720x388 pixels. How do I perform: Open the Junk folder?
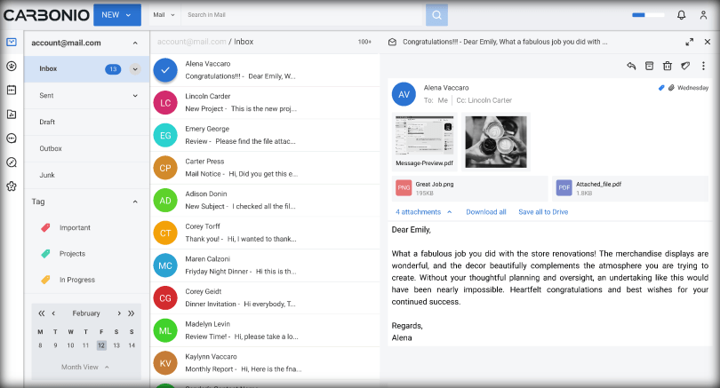[87, 175]
